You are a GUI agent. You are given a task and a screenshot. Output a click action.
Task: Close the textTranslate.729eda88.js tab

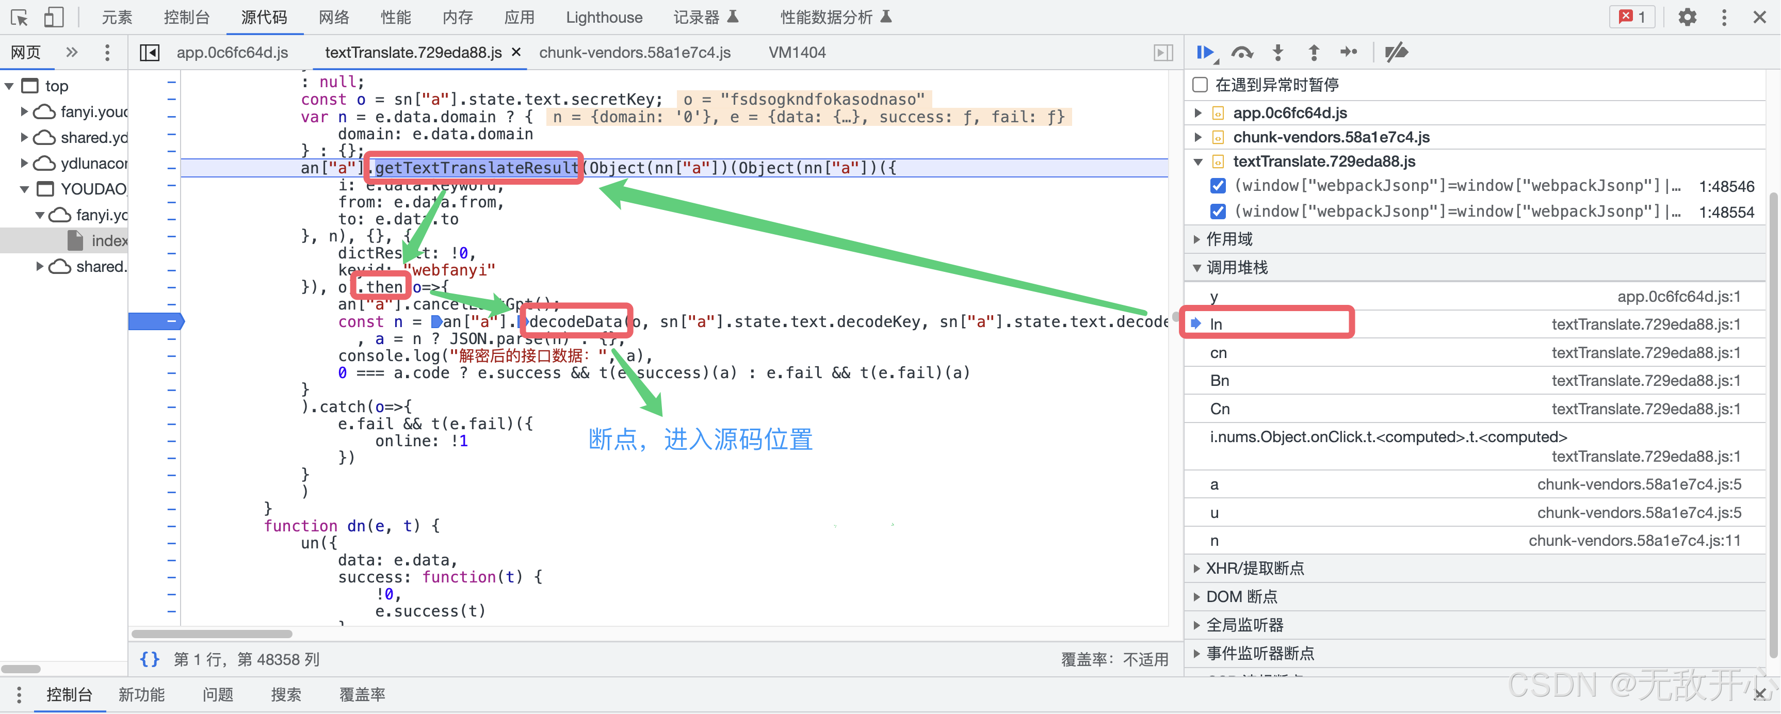(516, 53)
